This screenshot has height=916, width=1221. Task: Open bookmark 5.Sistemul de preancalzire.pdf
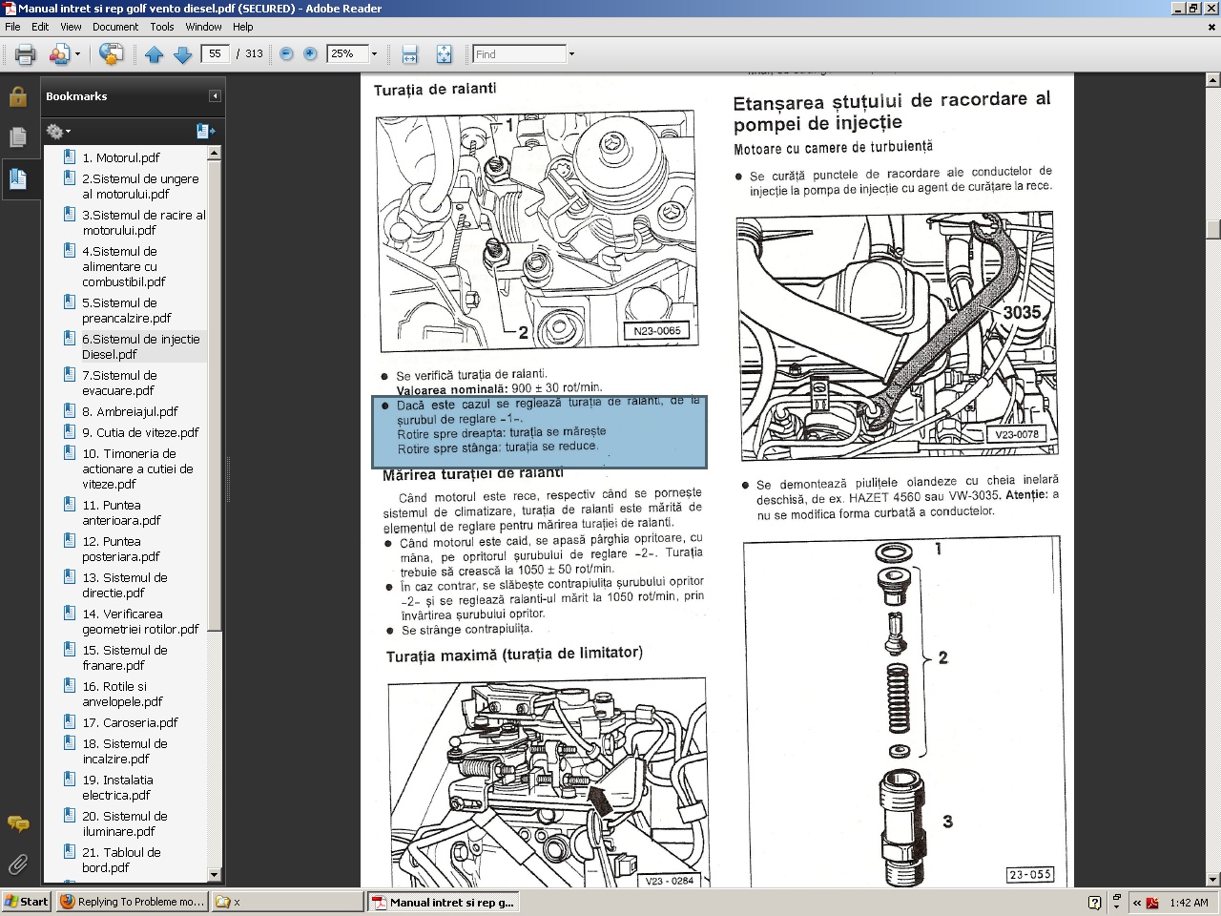coord(127,311)
